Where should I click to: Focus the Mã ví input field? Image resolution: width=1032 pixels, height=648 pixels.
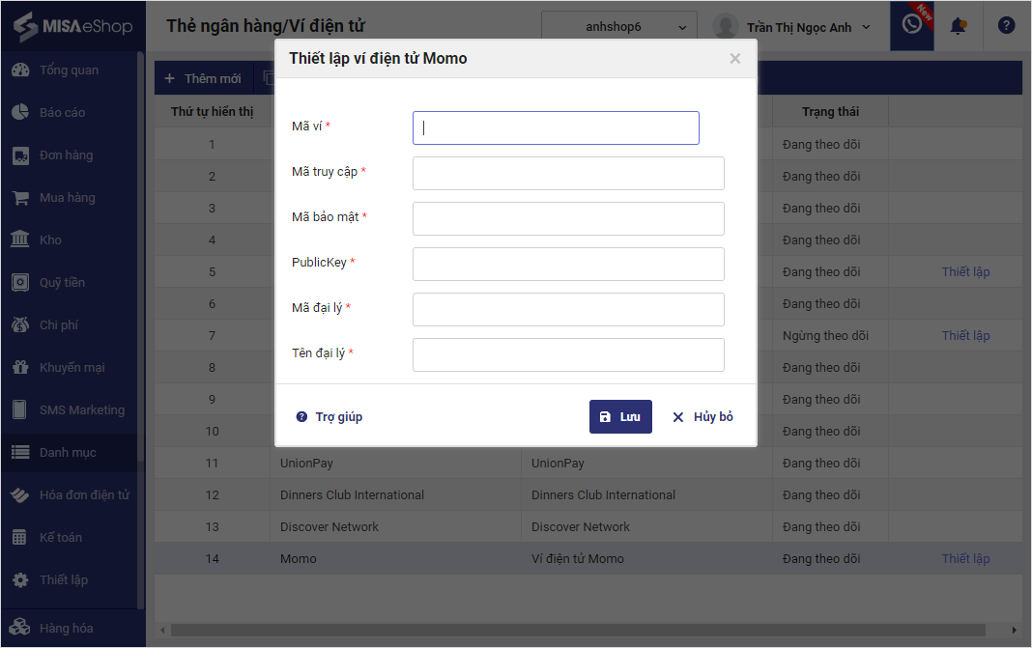[556, 127]
